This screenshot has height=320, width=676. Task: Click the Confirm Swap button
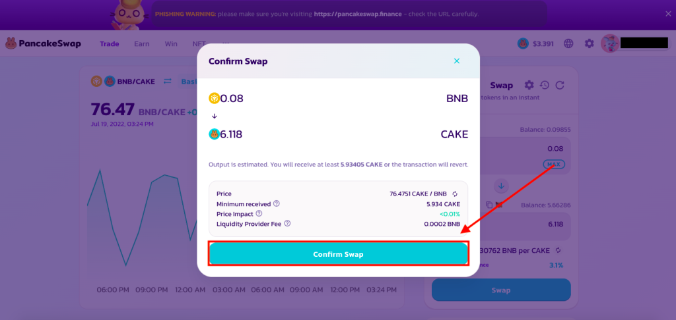coord(338,254)
